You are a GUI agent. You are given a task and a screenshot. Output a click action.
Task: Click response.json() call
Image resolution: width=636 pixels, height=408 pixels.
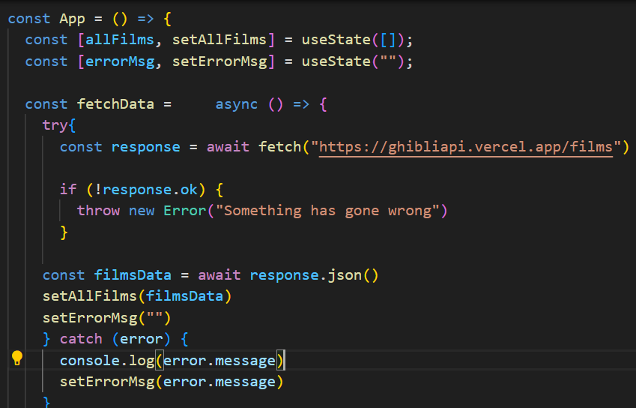tap(315, 275)
